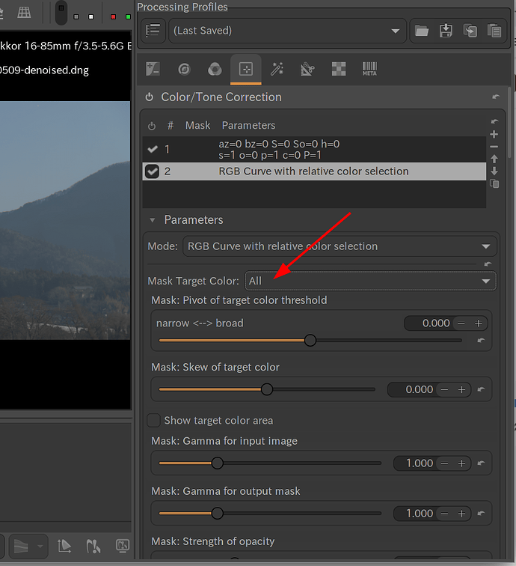The height and width of the screenshot is (566, 516).
Task: Open the Exposure tools tab
Action: (153, 69)
